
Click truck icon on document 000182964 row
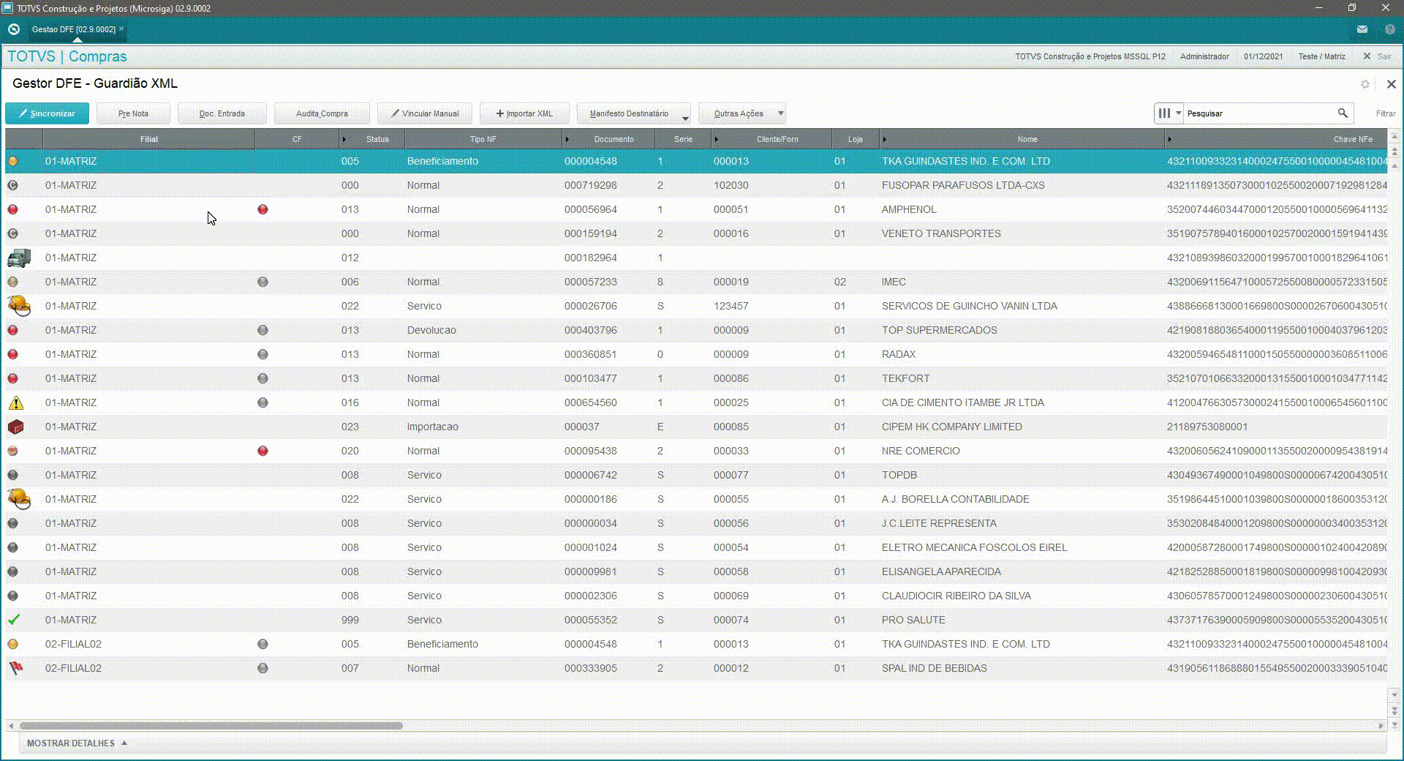tap(19, 258)
